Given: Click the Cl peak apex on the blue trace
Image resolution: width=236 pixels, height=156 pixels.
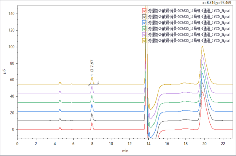Looking at the screenshot, I should pos(92,105).
